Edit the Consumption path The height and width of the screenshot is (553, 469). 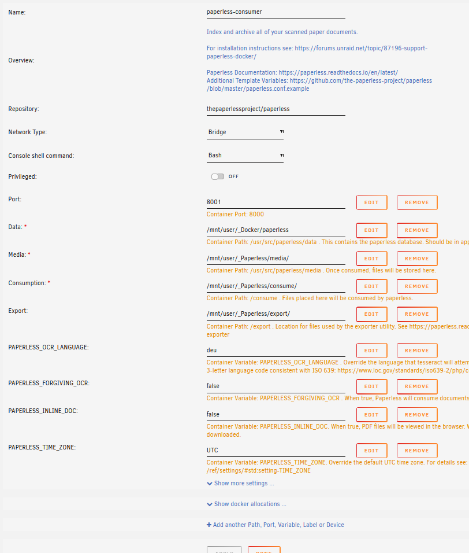(371, 286)
